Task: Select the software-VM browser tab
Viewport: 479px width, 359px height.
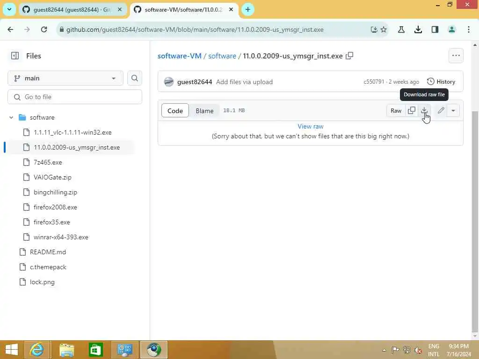Action: coord(183,10)
